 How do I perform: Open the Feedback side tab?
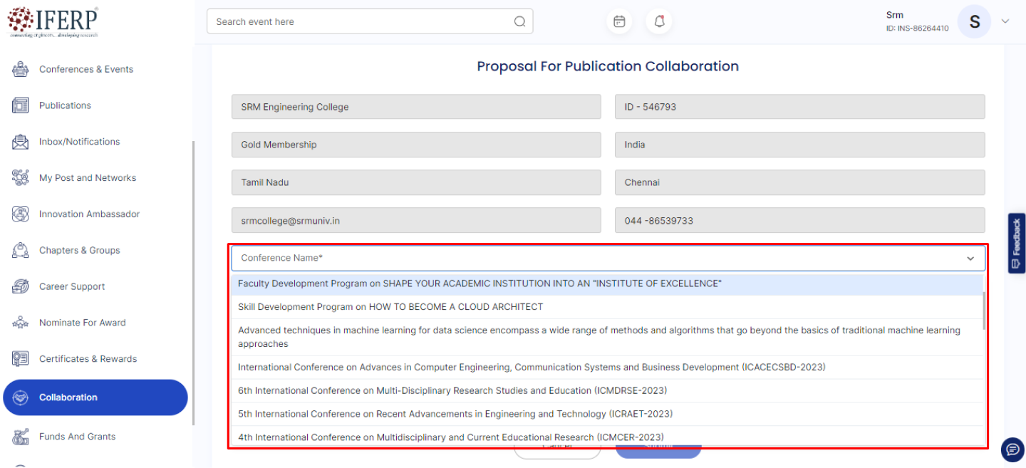[1016, 242]
